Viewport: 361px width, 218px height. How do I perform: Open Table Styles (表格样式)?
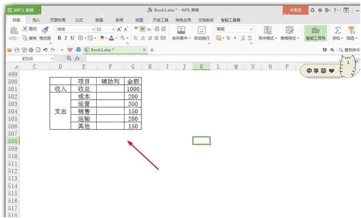tap(290, 33)
